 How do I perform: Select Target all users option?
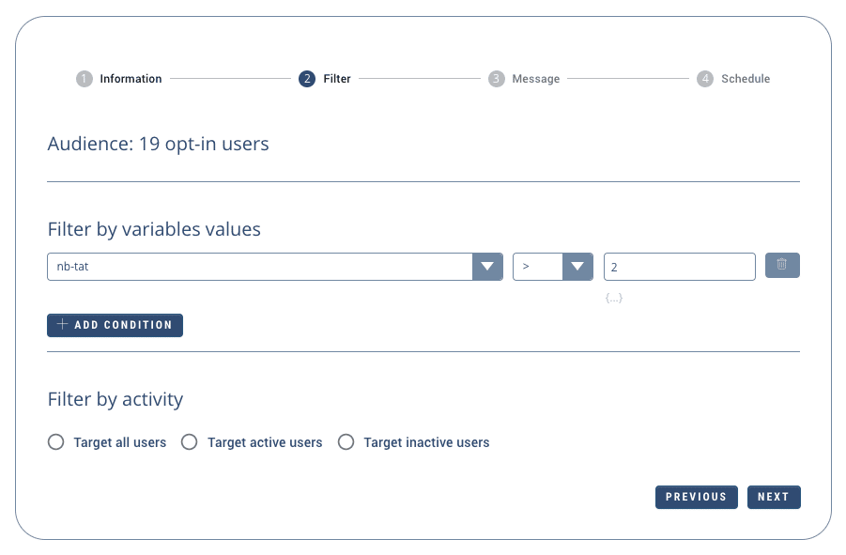point(55,442)
